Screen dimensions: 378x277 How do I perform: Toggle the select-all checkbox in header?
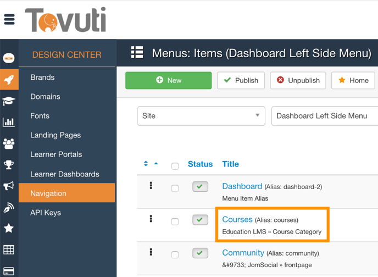pyautogui.click(x=175, y=166)
